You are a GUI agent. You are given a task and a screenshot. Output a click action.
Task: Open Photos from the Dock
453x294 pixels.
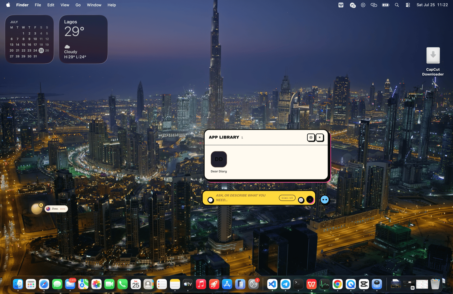tap(96, 284)
